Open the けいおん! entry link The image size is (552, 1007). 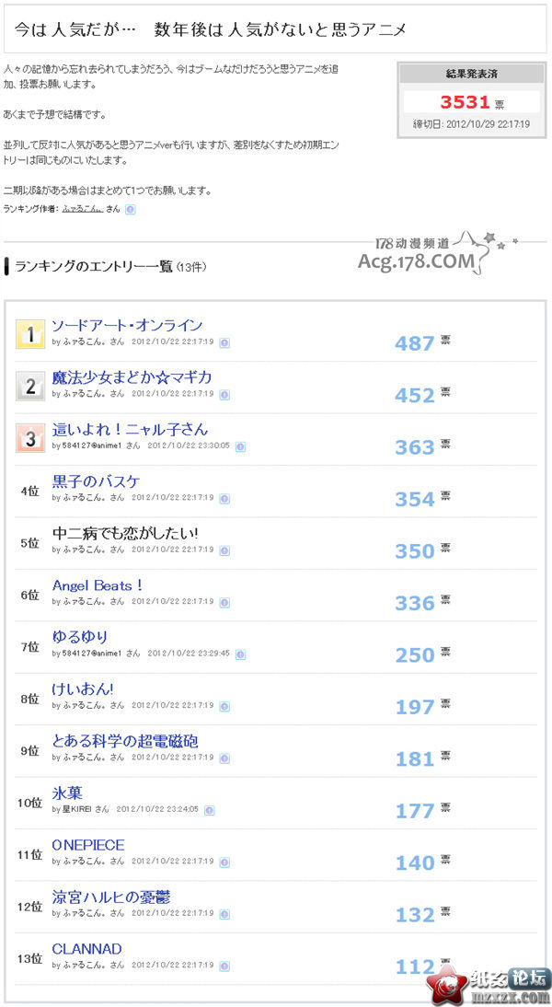(x=83, y=689)
